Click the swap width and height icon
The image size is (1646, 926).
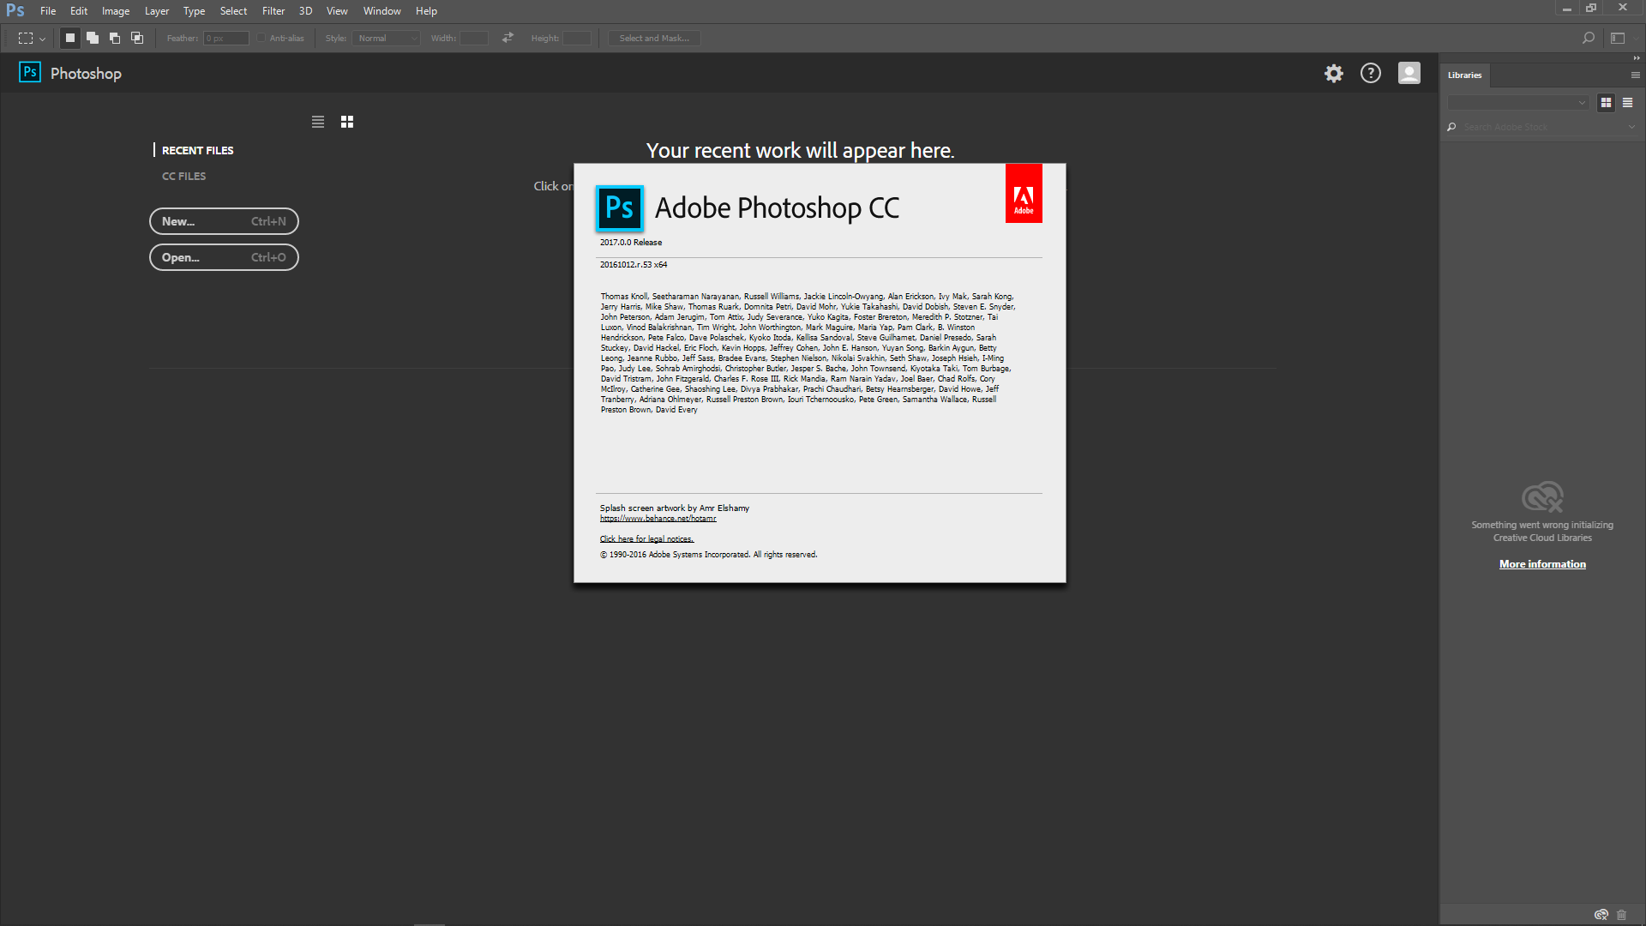(508, 38)
